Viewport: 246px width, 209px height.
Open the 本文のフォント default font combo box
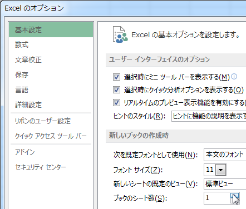[225, 155]
